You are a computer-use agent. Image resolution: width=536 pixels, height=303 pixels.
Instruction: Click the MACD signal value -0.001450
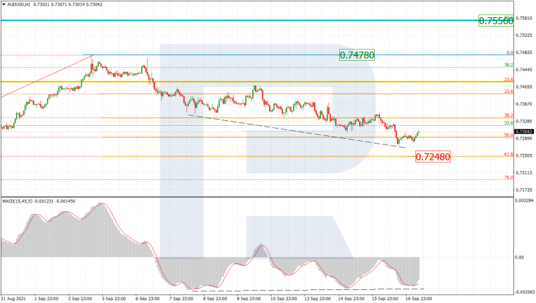point(66,201)
